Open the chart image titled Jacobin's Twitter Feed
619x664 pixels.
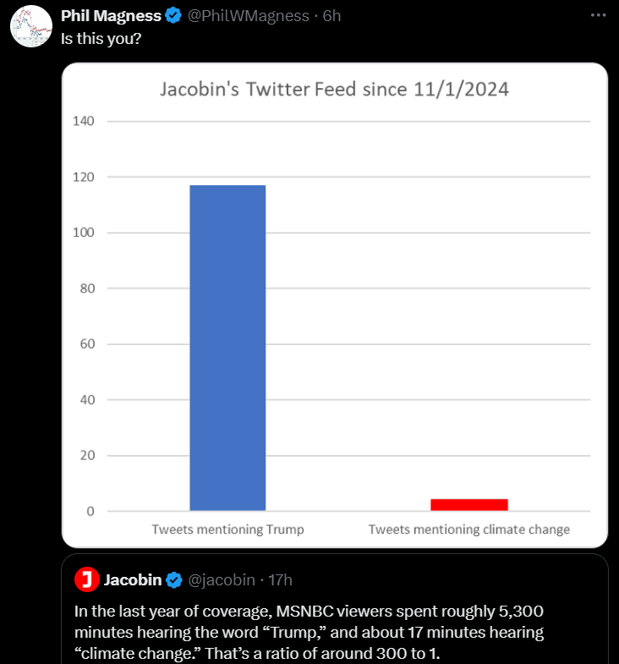click(x=335, y=305)
